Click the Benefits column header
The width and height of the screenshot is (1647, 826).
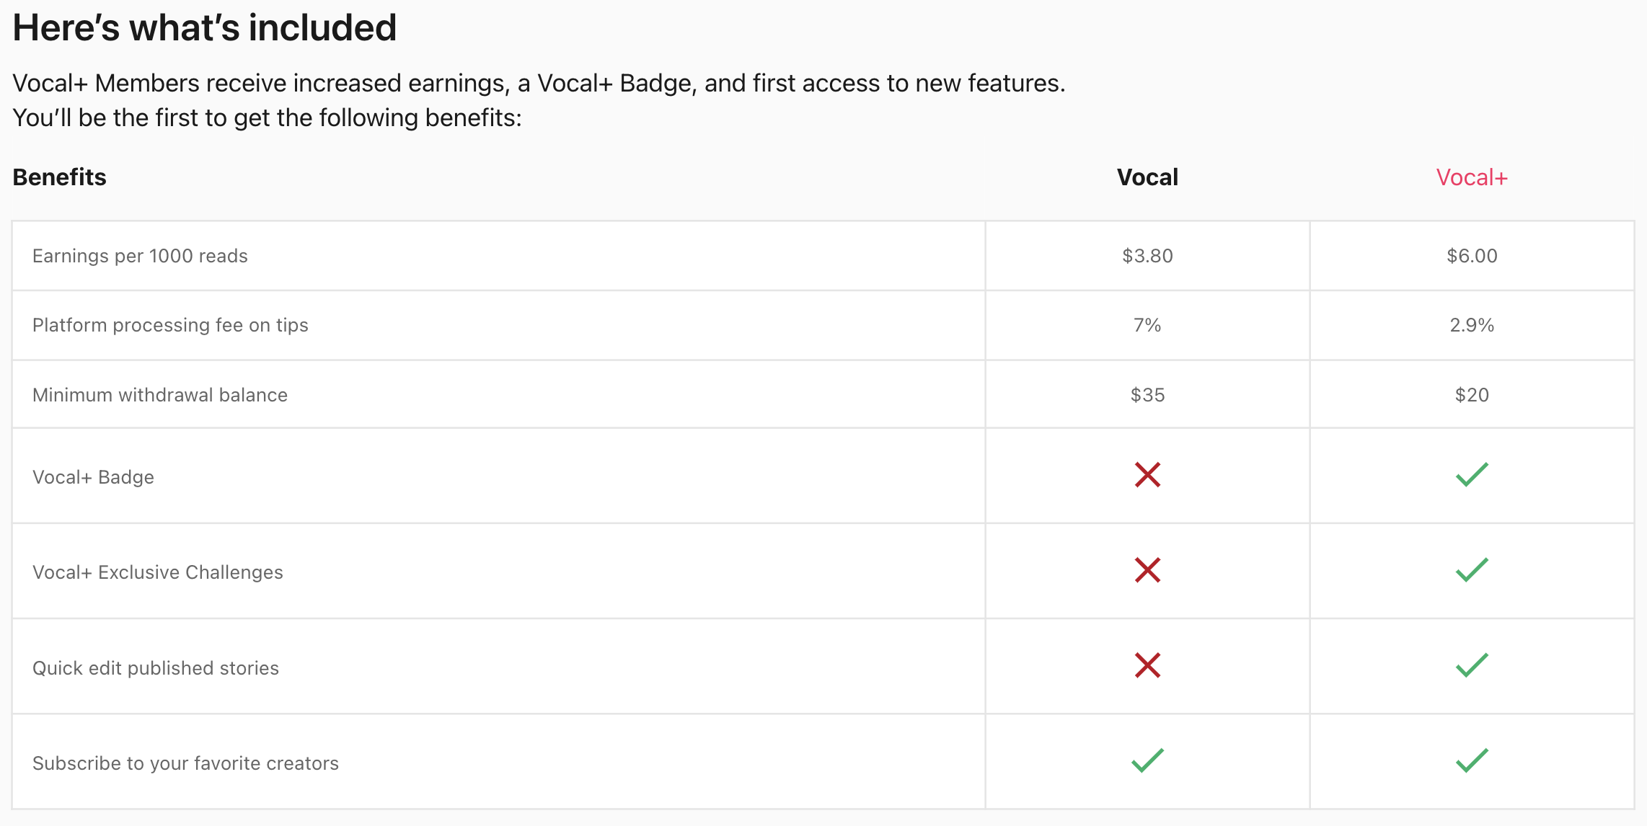click(60, 177)
